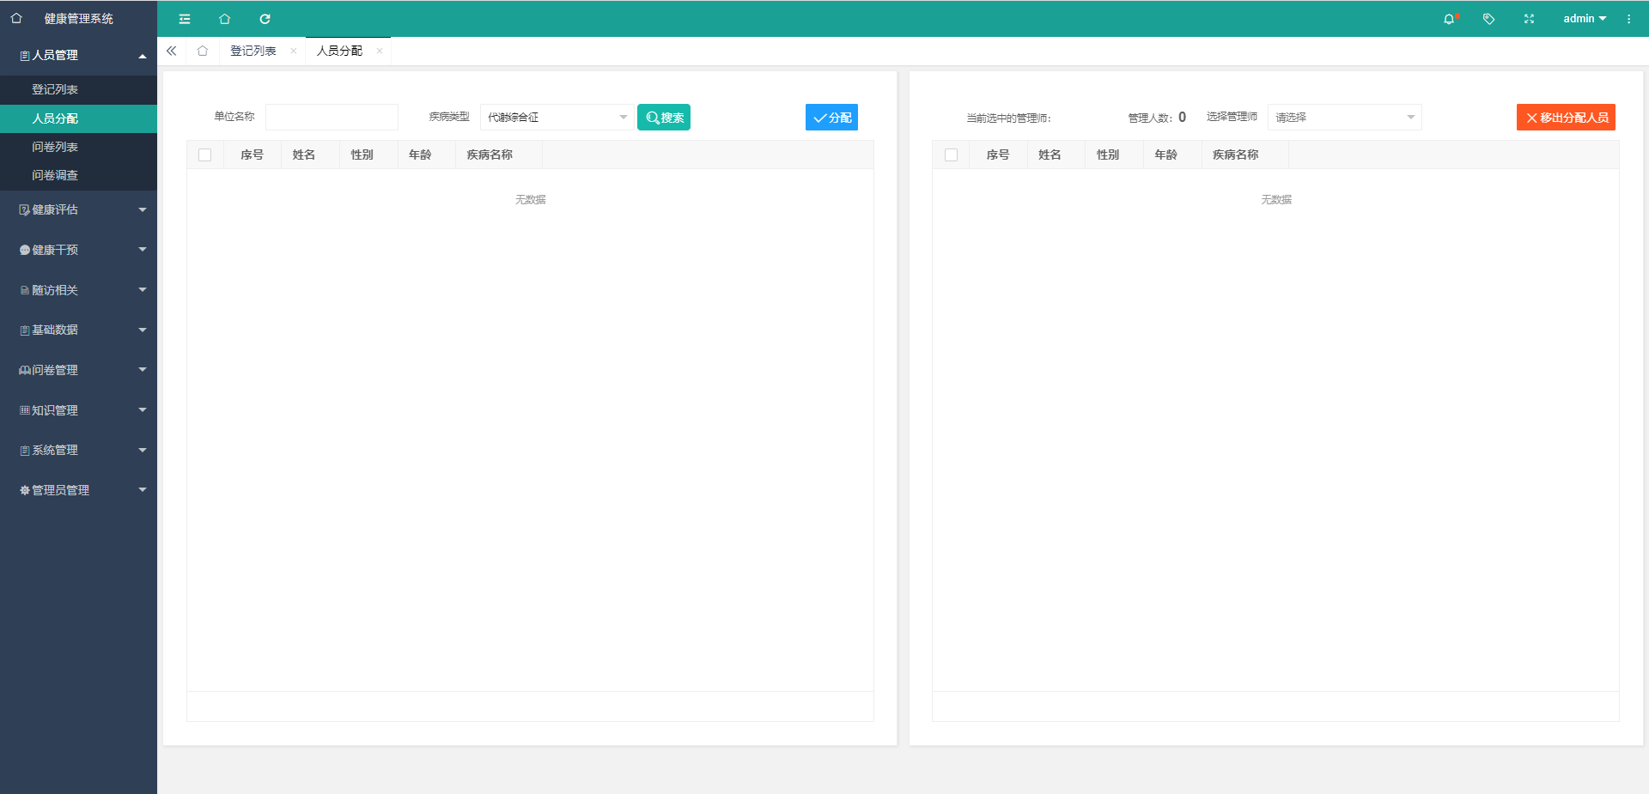
Task: Open the 选择管理师 dropdown
Action: tap(1344, 118)
